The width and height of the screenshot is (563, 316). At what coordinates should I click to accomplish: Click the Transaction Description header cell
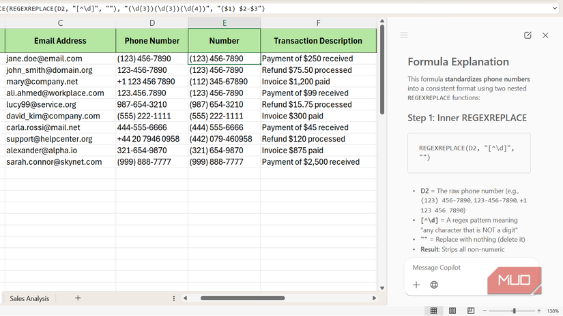[318, 41]
